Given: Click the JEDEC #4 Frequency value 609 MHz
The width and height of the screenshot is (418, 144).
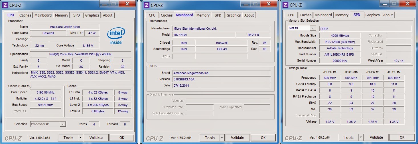Looking at the screenshot, I should [330, 78].
